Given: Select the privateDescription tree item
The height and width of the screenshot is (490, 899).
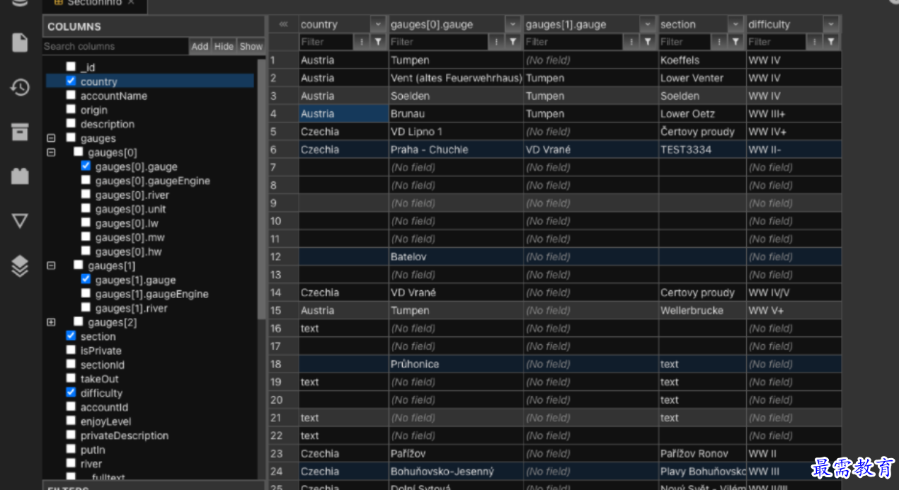Looking at the screenshot, I should coord(125,435).
